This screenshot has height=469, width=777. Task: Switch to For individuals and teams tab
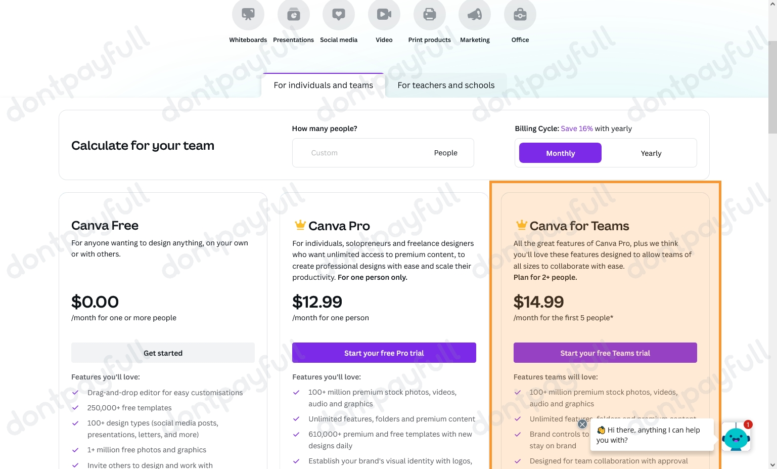(x=323, y=85)
